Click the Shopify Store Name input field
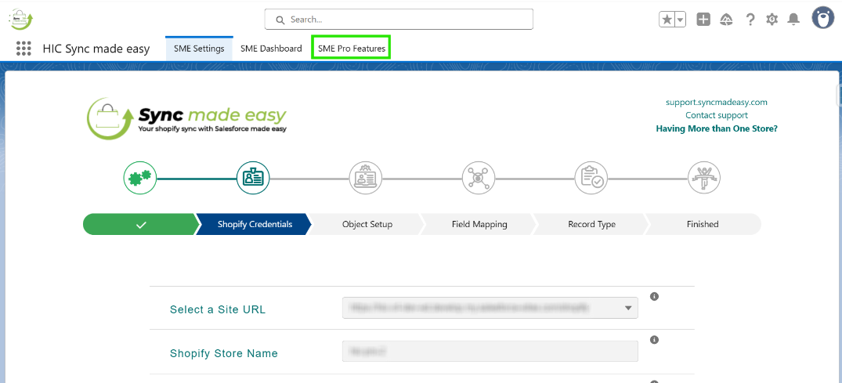The height and width of the screenshot is (383, 842). (490, 352)
